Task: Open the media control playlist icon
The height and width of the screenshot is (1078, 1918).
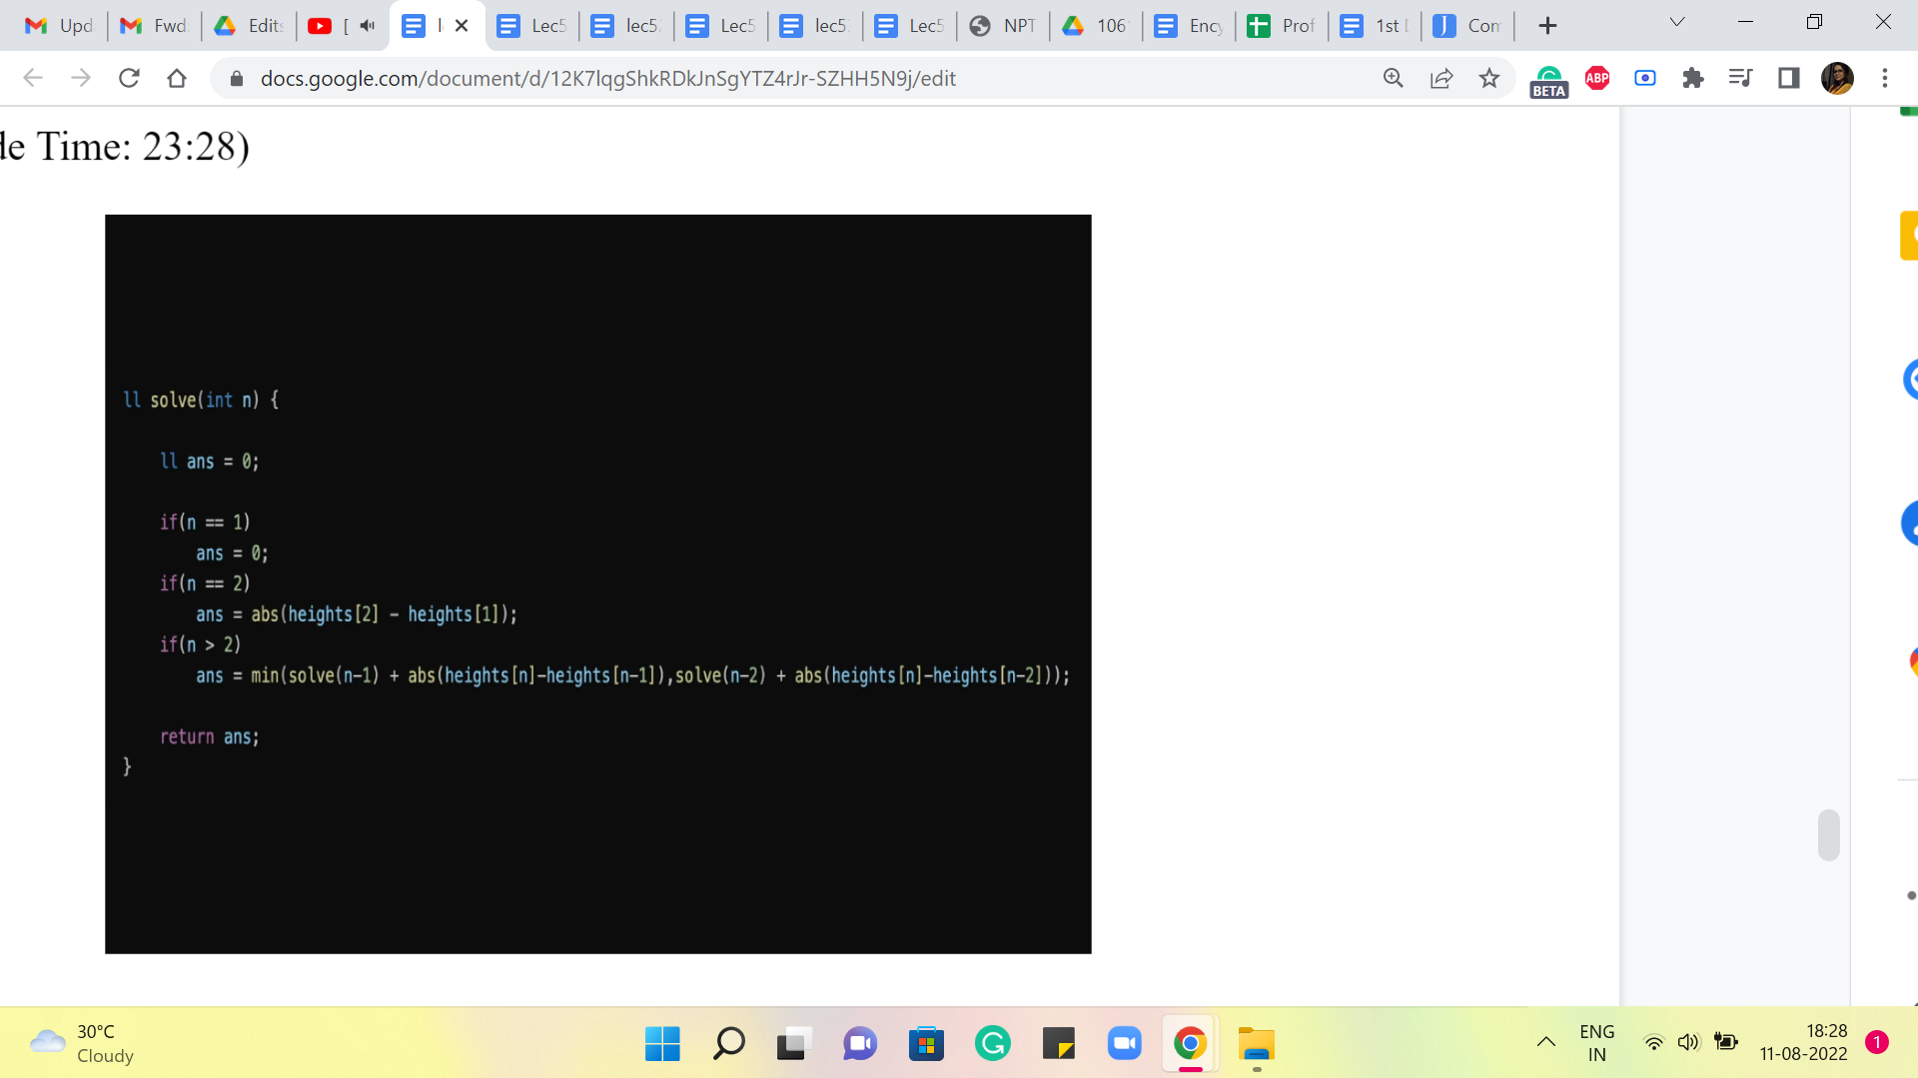Action: pyautogui.click(x=1740, y=78)
